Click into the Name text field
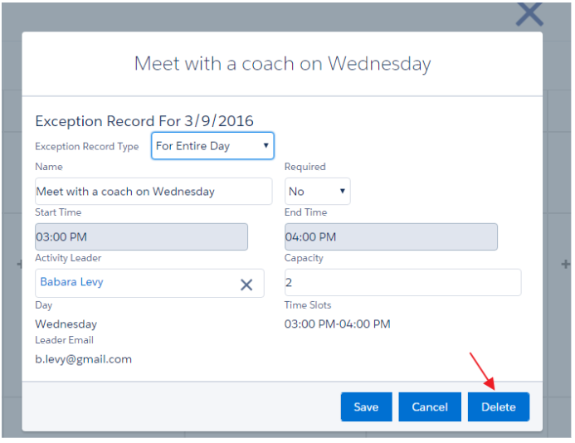The height and width of the screenshot is (443, 575). (153, 192)
